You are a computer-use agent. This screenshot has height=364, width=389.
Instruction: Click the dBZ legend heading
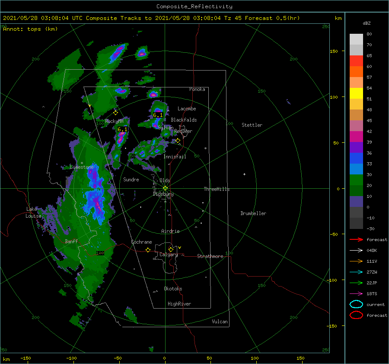tap(367, 23)
